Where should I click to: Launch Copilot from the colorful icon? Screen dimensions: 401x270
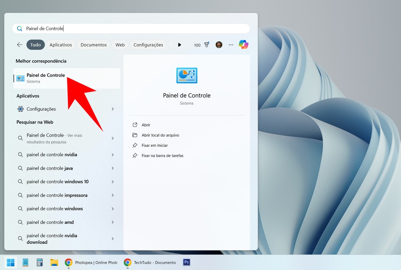coord(243,44)
